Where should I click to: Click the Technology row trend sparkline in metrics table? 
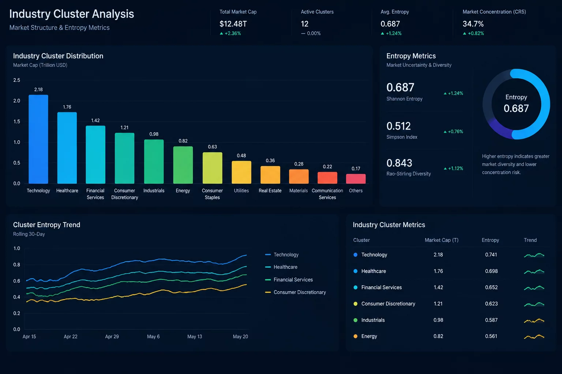click(534, 255)
